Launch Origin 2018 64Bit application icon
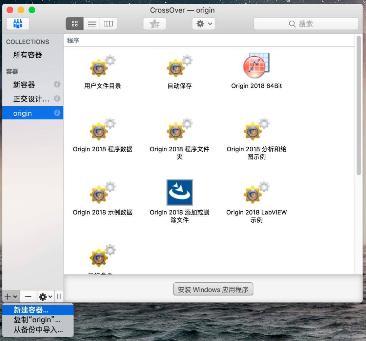The height and width of the screenshot is (341, 366). [256, 65]
